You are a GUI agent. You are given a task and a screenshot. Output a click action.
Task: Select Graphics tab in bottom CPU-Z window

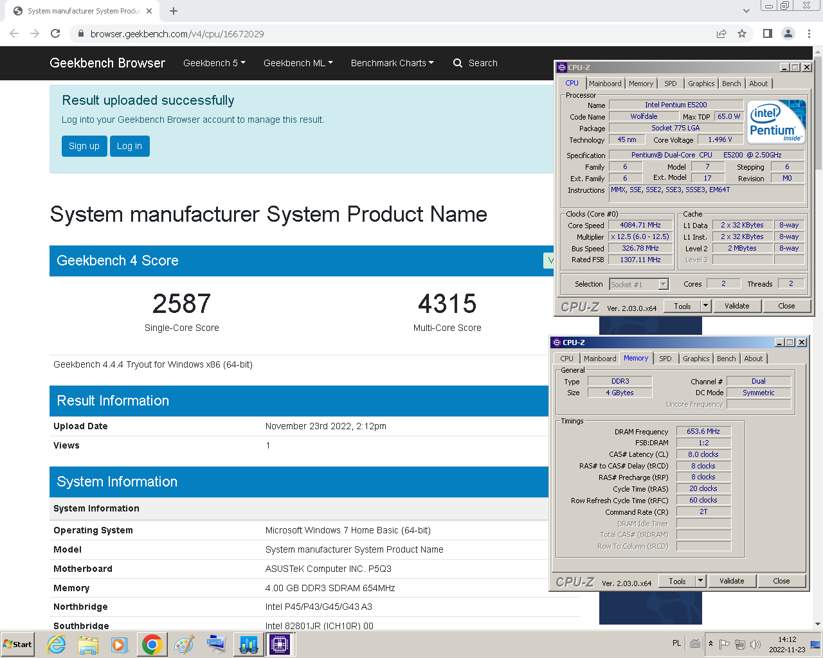point(696,359)
